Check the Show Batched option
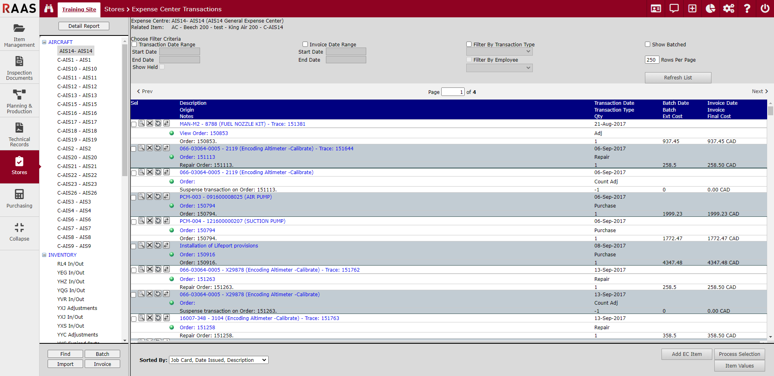Viewport: 774px width, 376px height. click(647, 44)
